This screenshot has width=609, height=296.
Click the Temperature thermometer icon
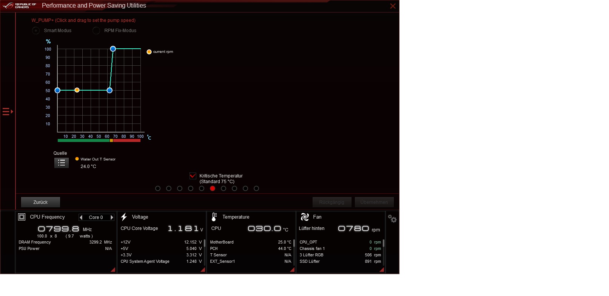[214, 217]
